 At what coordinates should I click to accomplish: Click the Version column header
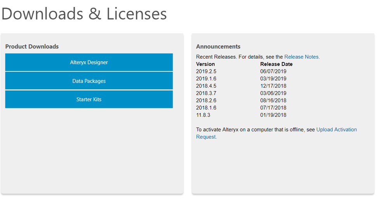tap(205, 64)
